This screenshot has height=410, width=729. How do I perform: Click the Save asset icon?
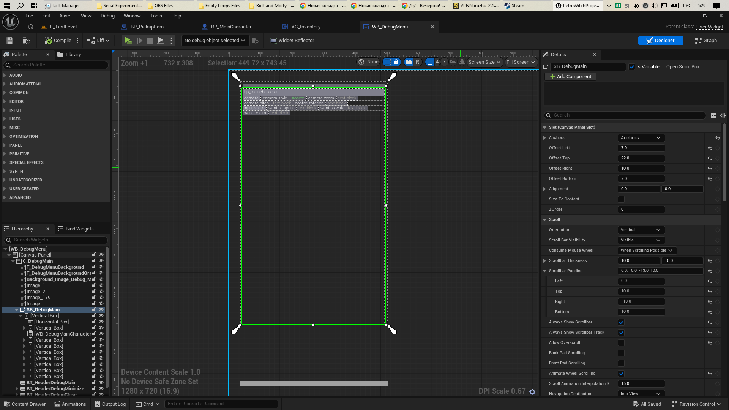10,41
